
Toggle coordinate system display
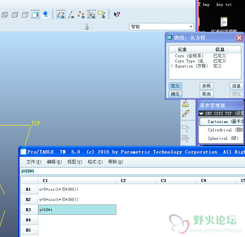92,15
